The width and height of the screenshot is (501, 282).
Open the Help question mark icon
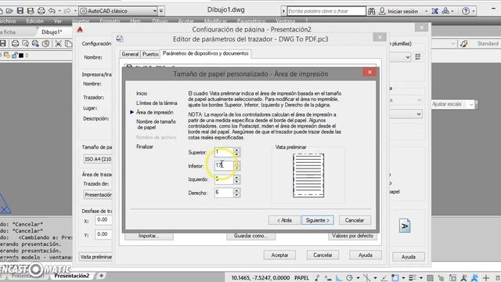(466, 11)
